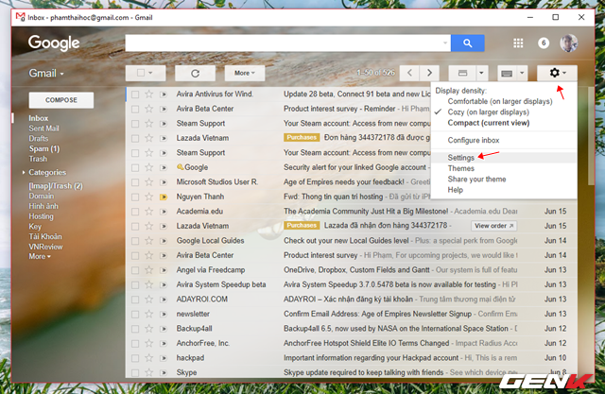Open split pane mode dropdown arrow
The width and height of the screenshot is (605, 394).
click(x=481, y=73)
